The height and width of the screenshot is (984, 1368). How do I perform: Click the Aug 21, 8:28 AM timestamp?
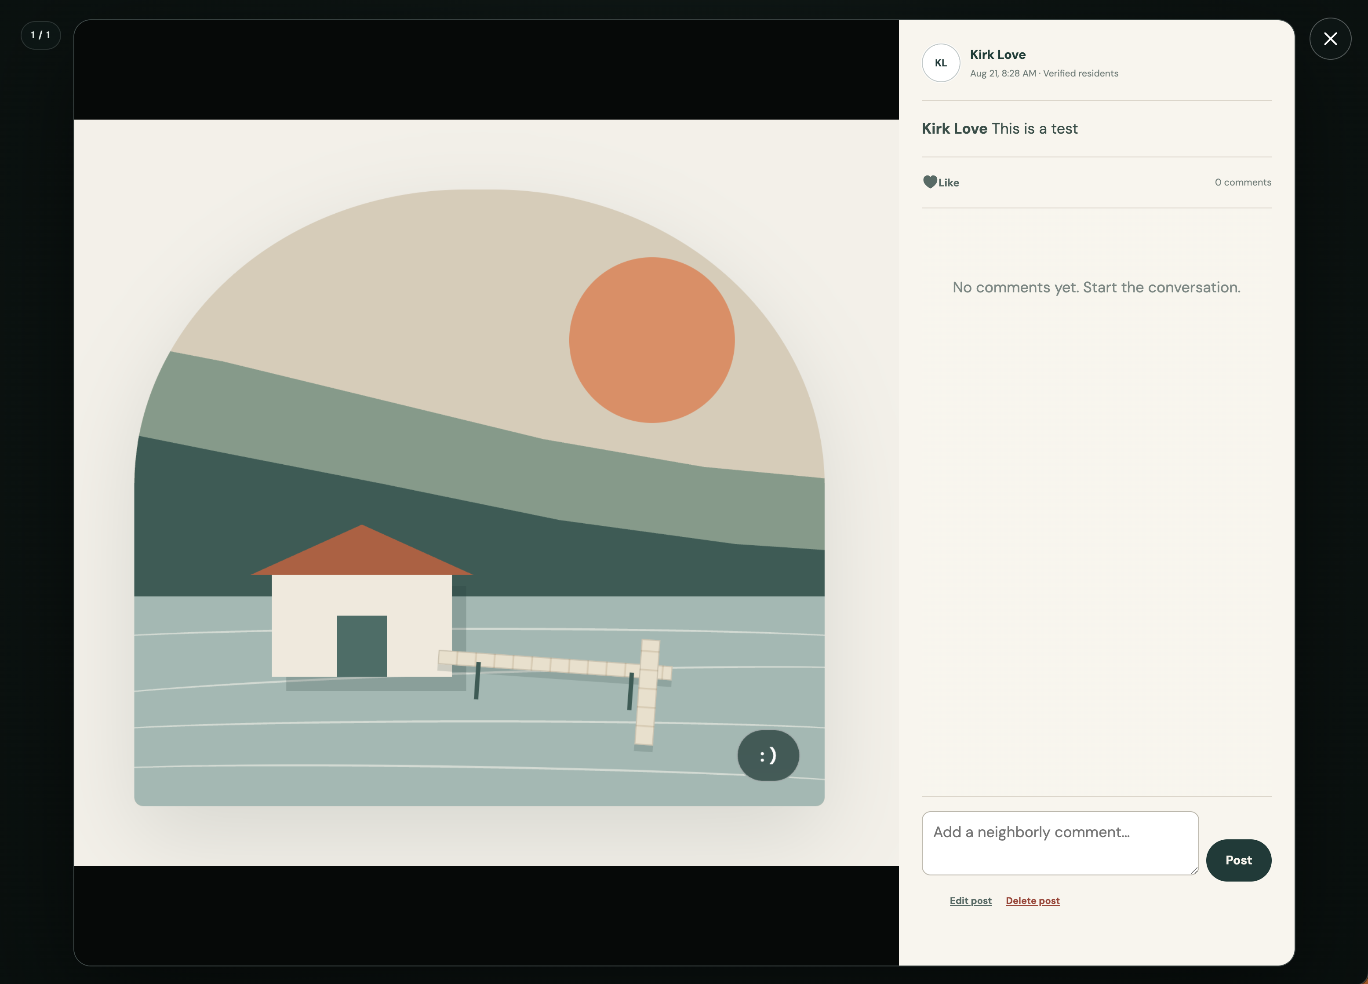tap(1002, 73)
